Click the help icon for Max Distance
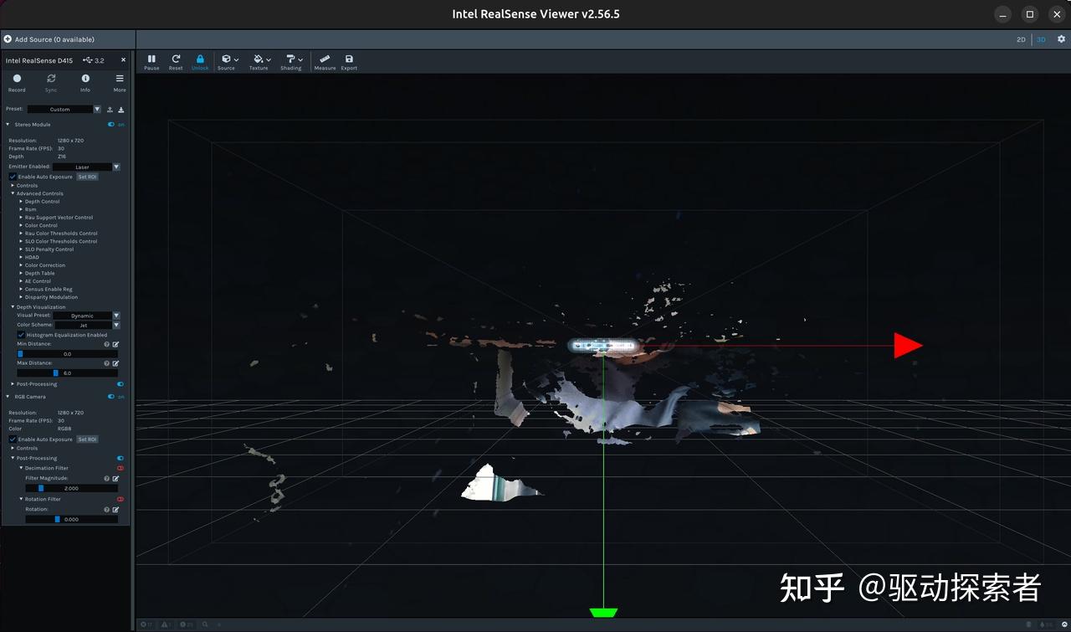Image resolution: width=1071 pixels, height=632 pixels. pos(106,363)
